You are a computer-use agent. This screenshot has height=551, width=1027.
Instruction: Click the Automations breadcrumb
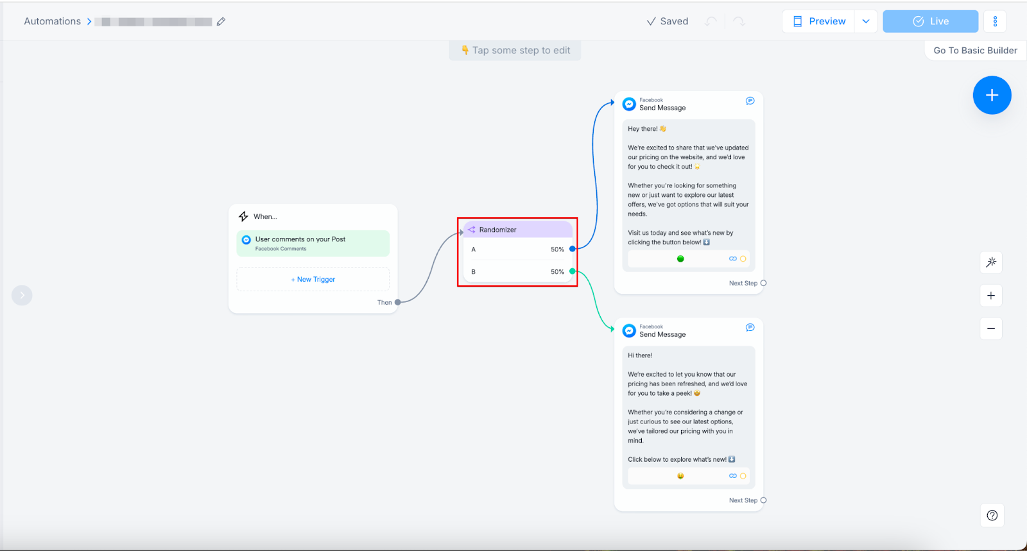tap(53, 21)
